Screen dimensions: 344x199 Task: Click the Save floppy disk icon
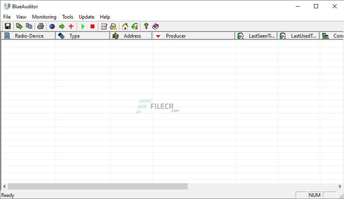(8, 26)
